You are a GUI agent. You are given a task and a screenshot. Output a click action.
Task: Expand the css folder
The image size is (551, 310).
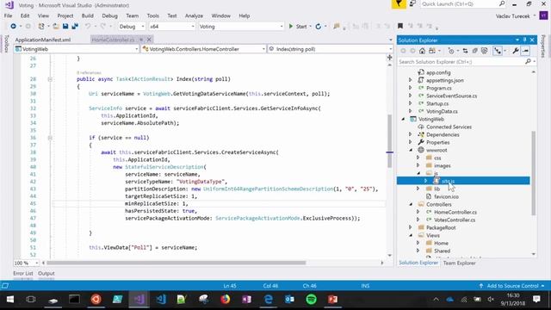[x=418, y=158]
